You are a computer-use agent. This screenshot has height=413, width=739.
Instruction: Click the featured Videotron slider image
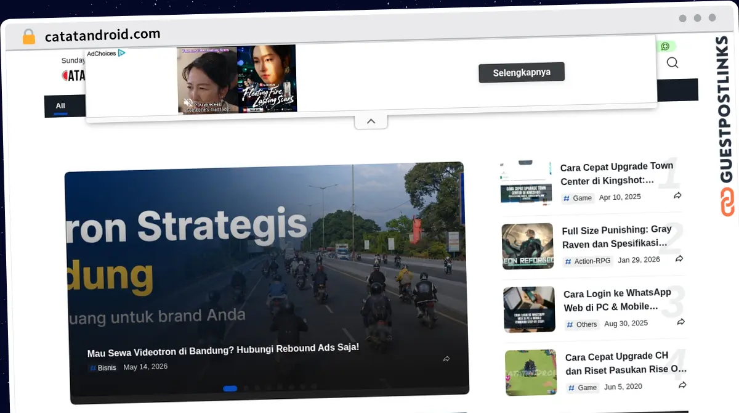(x=267, y=282)
